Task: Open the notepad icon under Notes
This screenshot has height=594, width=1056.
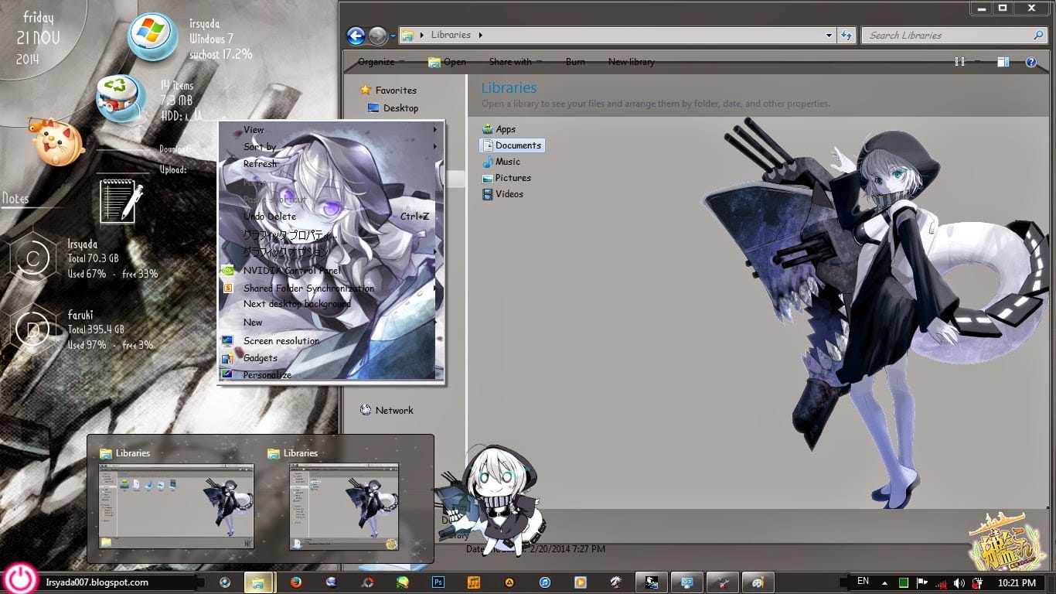Action: click(121, 200)
